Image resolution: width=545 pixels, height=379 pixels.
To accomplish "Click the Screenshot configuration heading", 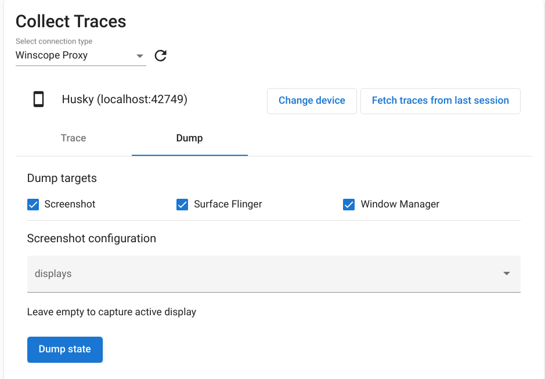I will click(x=91, y=239).
